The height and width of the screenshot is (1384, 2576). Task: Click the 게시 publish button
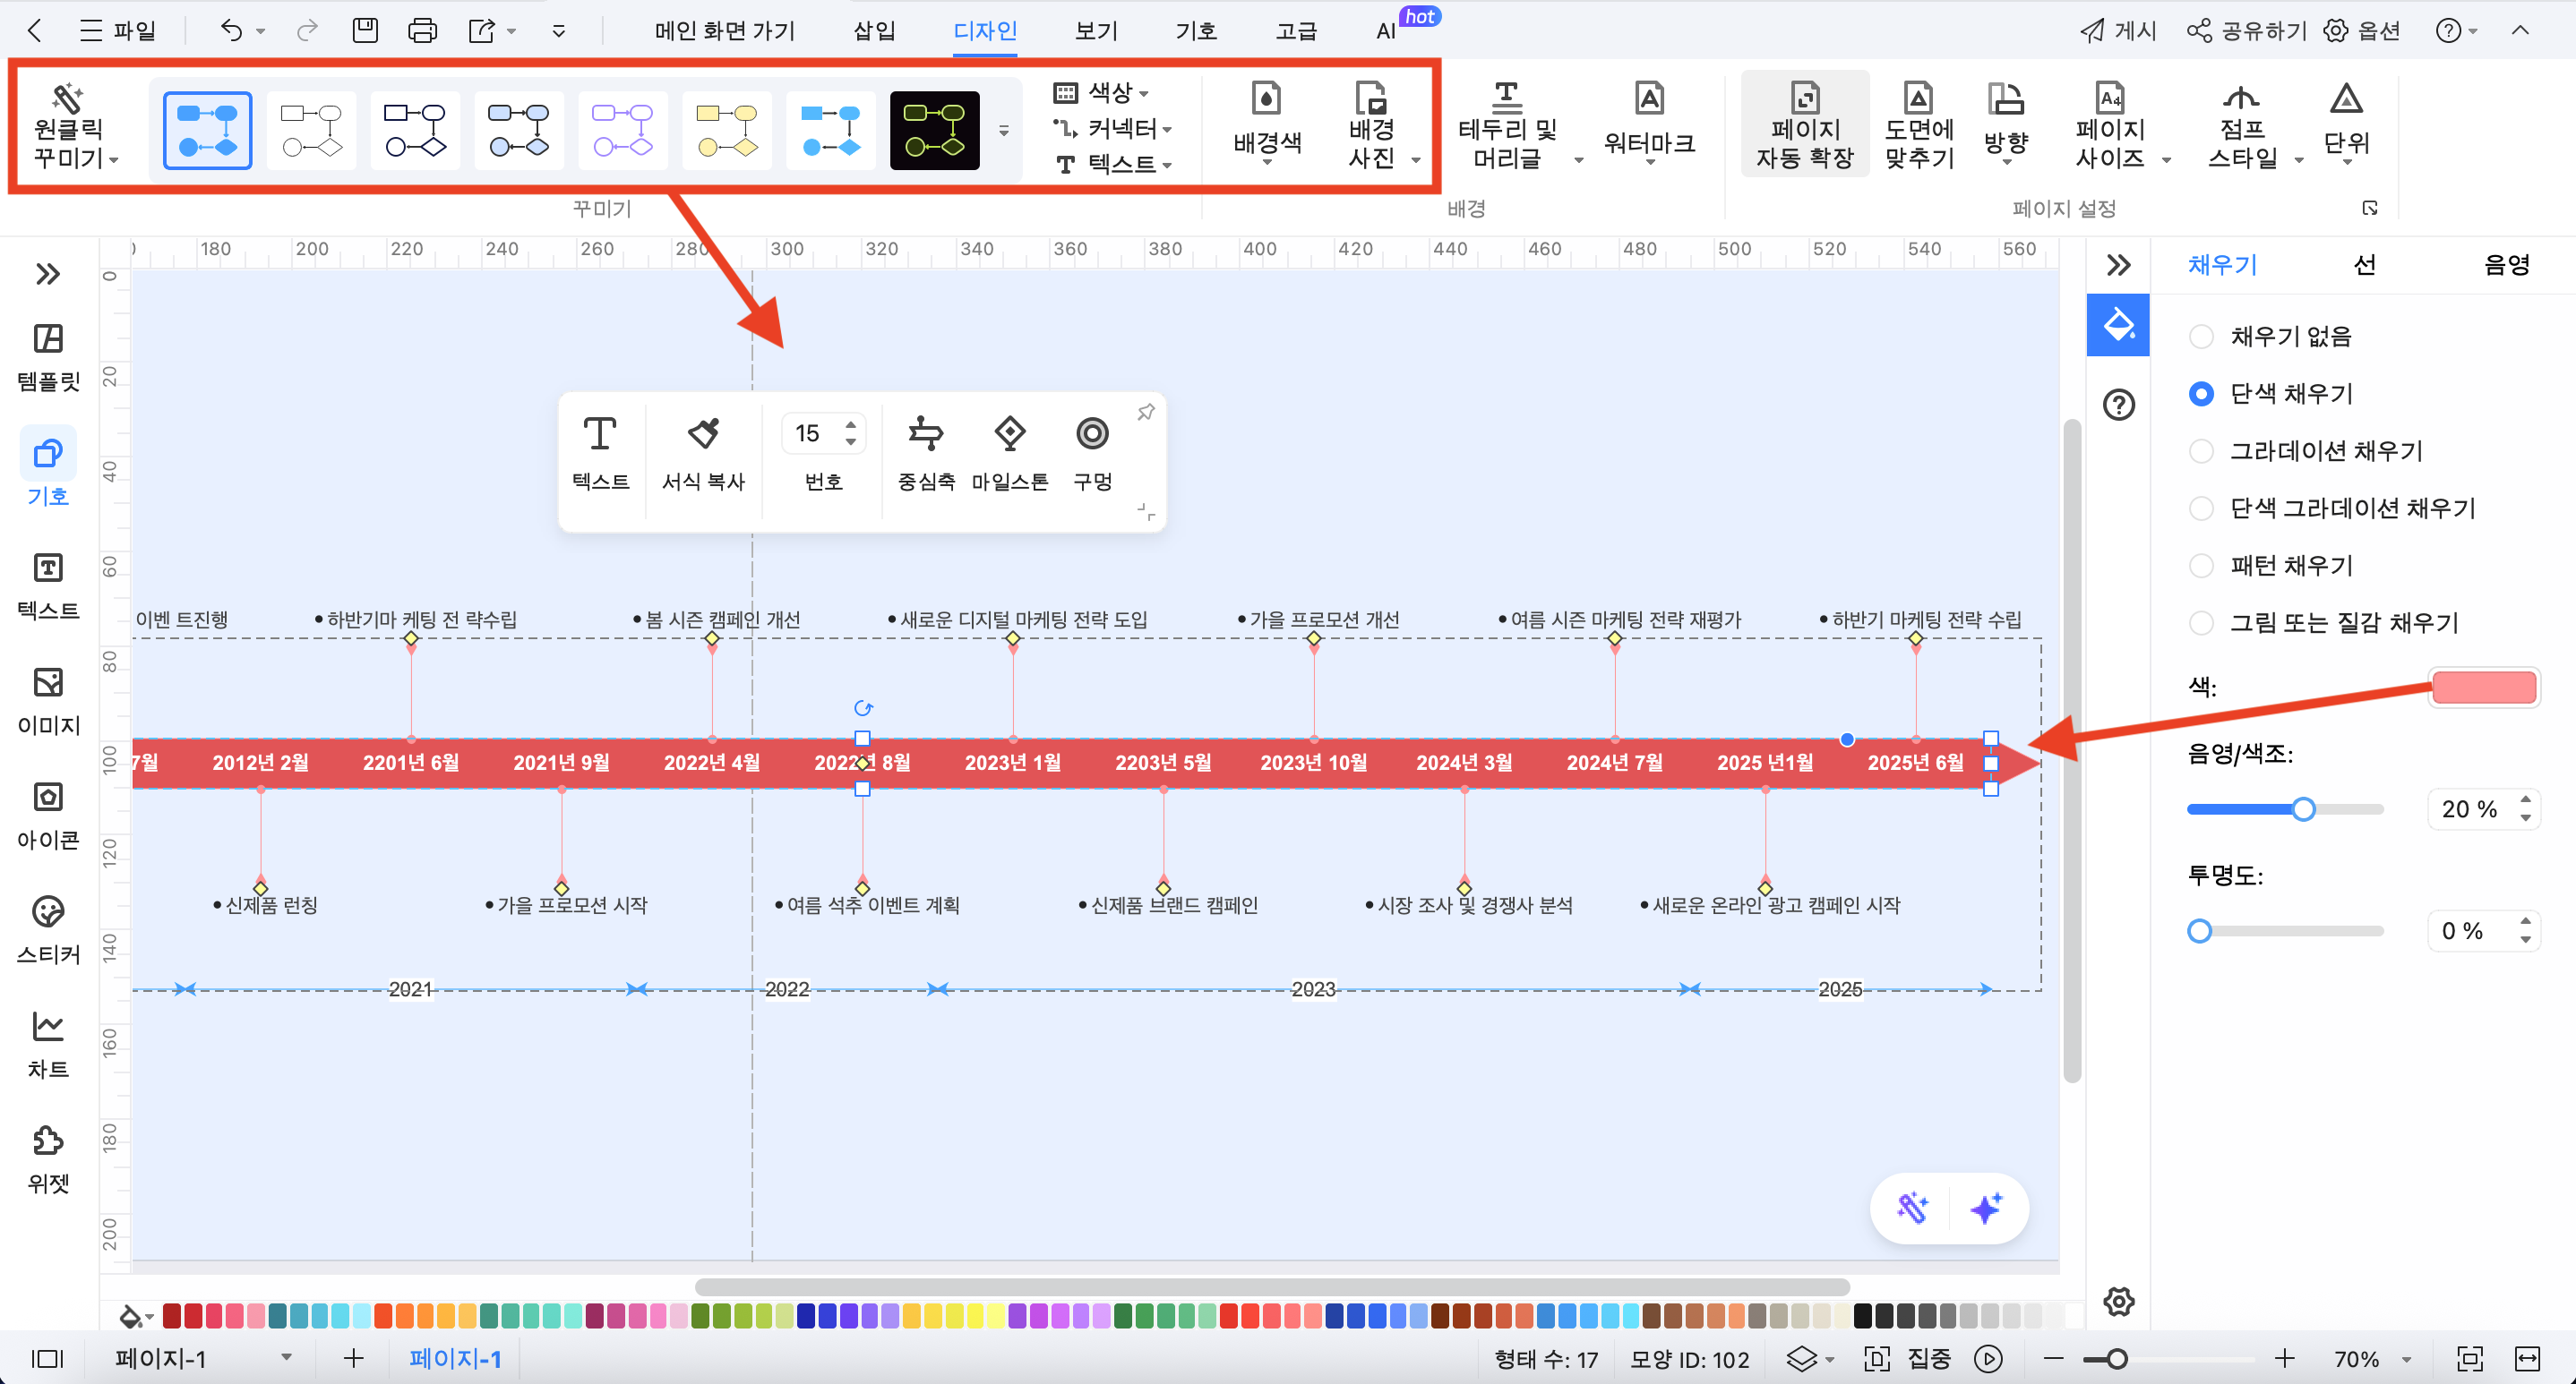click(x=2118, y=30)
